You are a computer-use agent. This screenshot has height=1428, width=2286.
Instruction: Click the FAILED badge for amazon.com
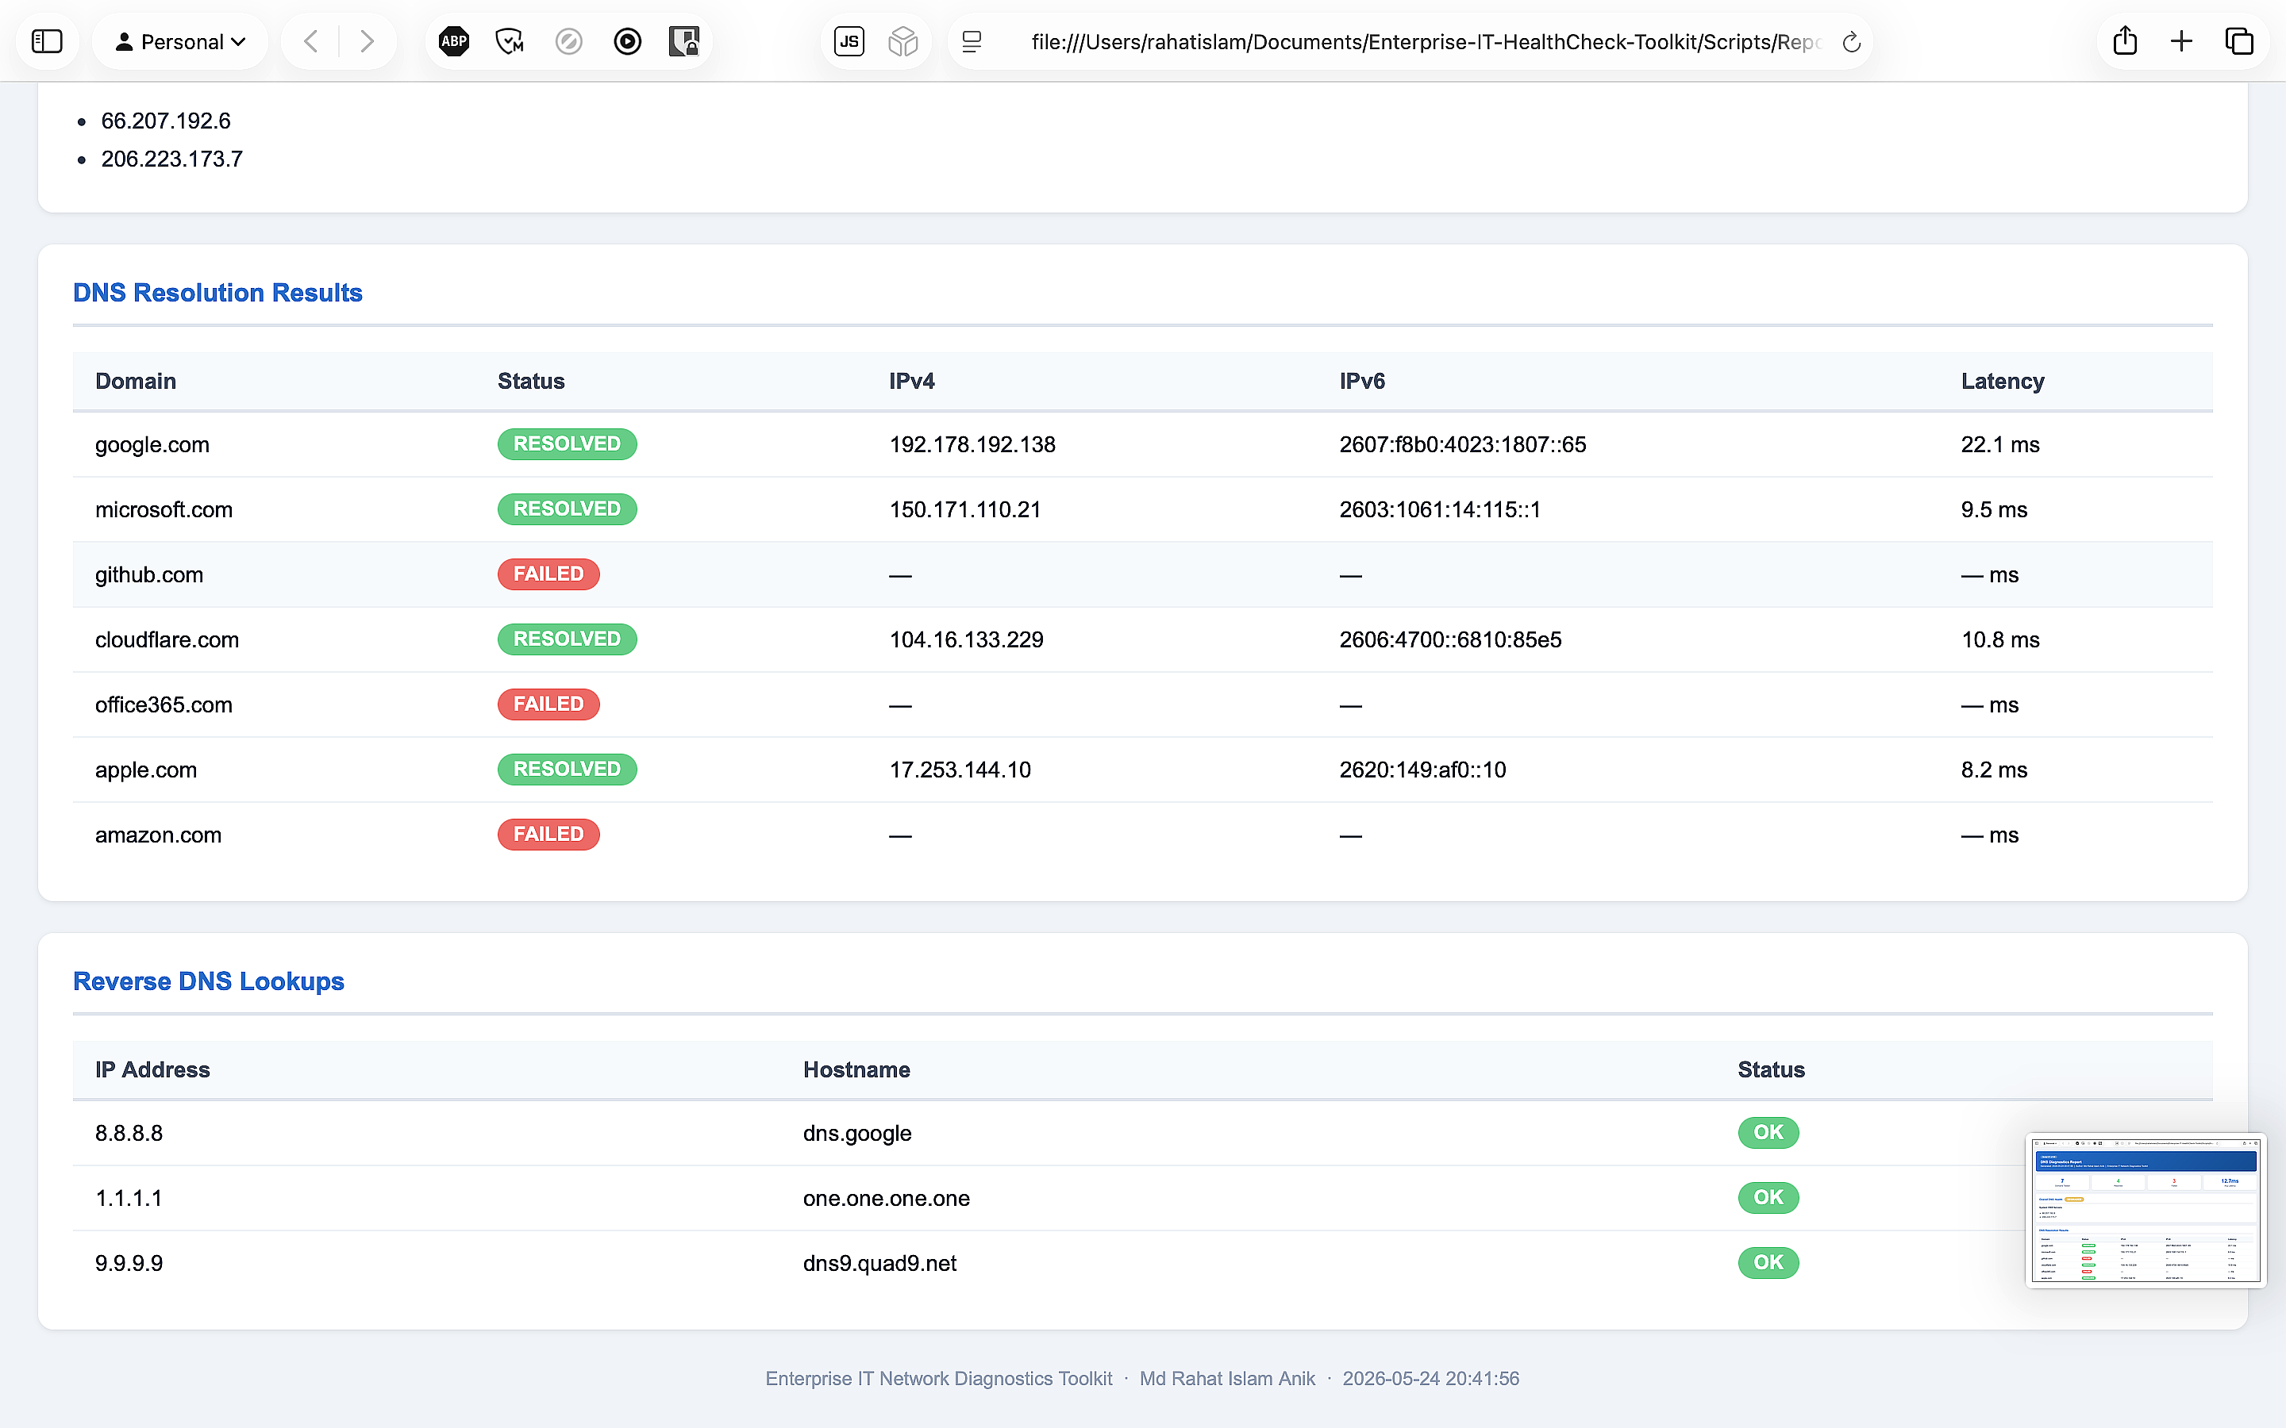(548, 835)
